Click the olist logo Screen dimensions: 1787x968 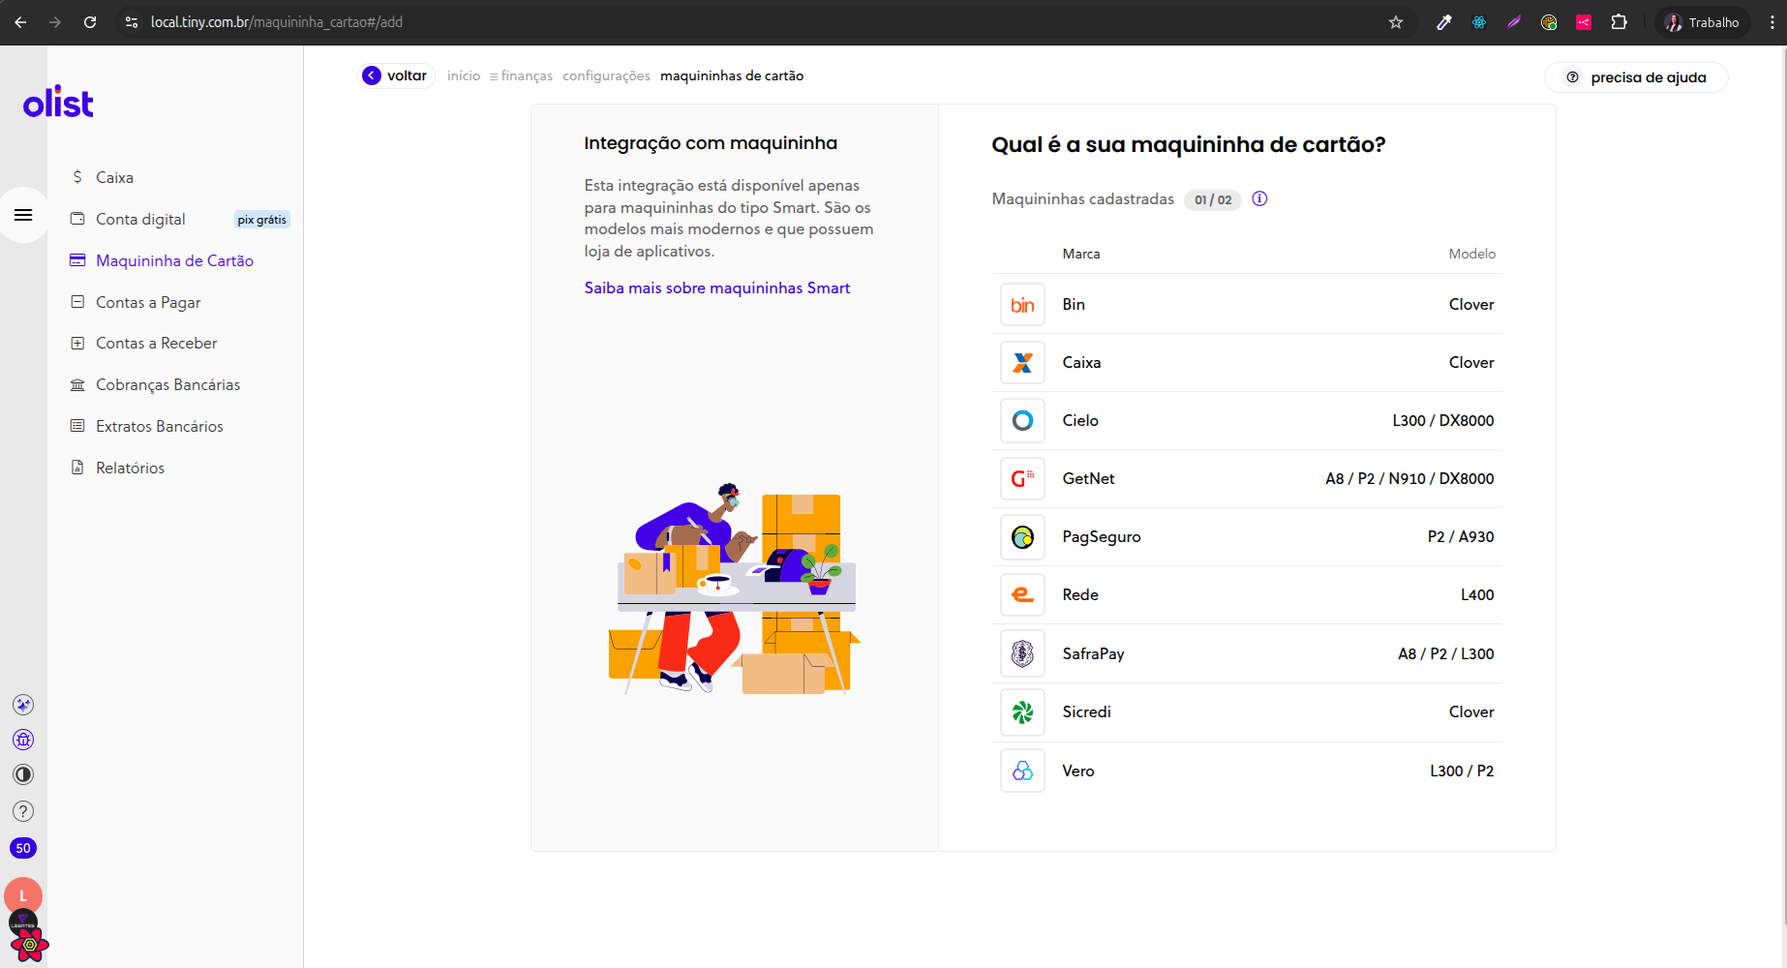(58, 102)
